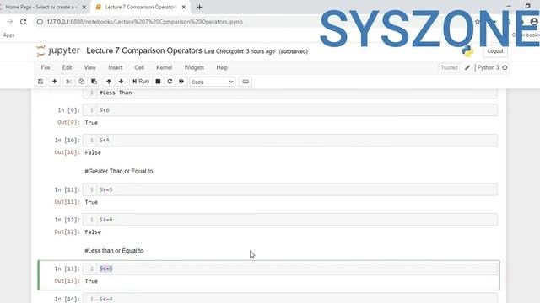Open the Widgets menu
Image resolution: width=540 pixels, height=303 pixels.
pyautogui.click(x=194, y=67)
